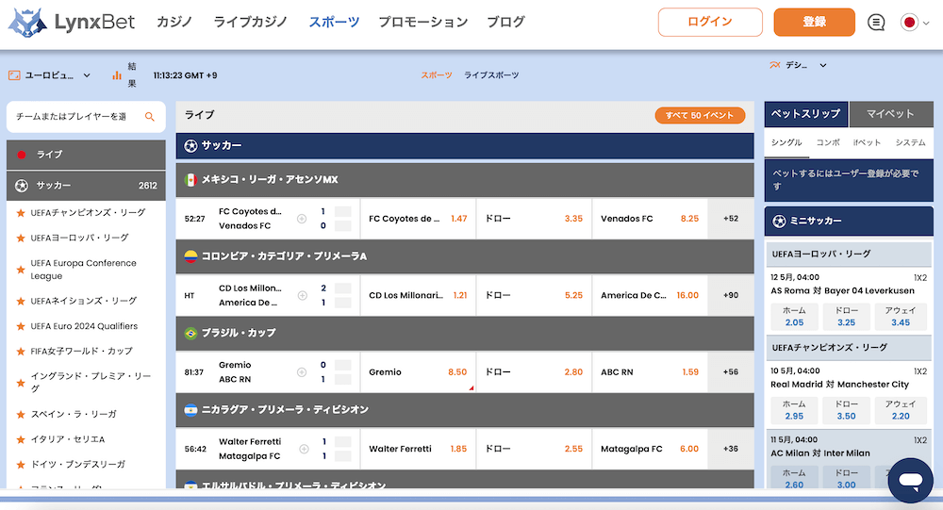Click the すべて 50 イベント button

pos(700,115)
